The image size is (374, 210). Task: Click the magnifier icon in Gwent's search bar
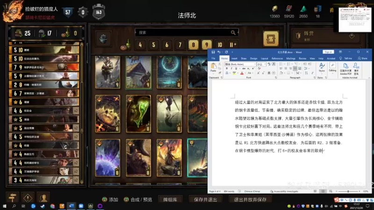point(233,33)
